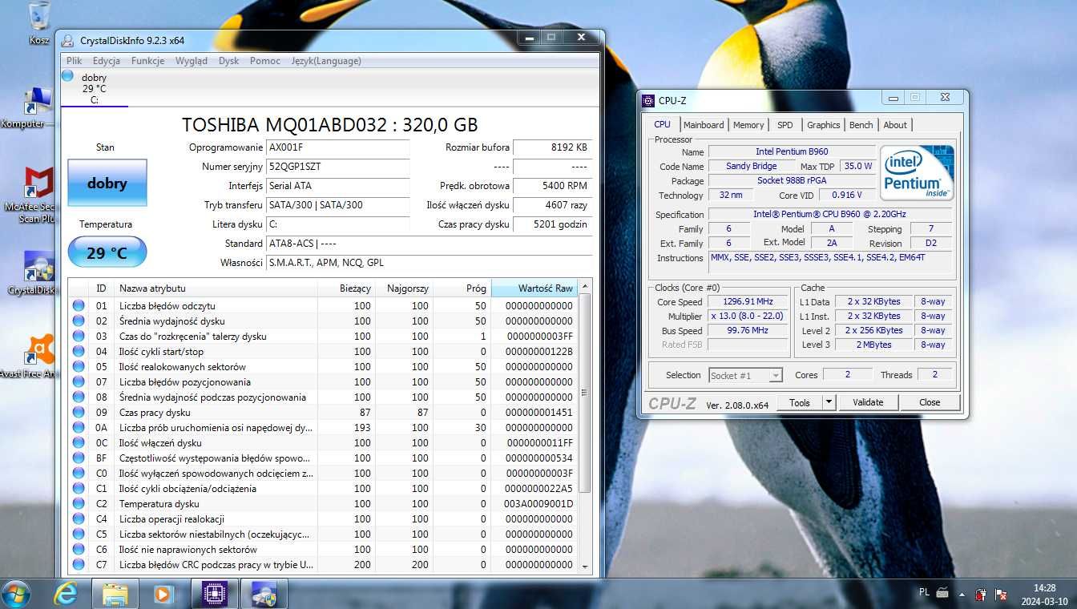The height and width of the screenshot is (609, 1077).
Task: Open the Tools dropdown arrow in CPU-Z
Action: point(829,403)
